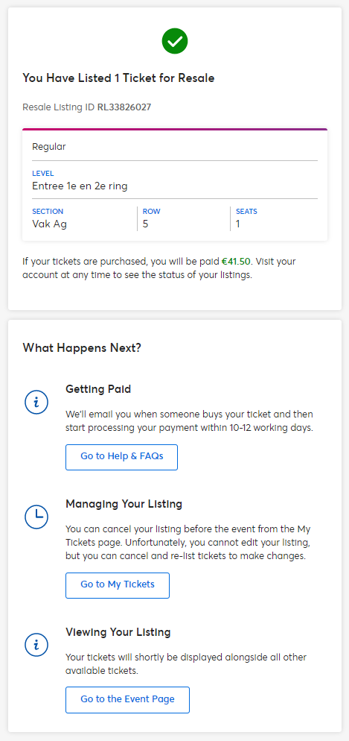Viewport: 349px width, 741px height.
Task: Click the green success checkmark icon
Action: coord(174,41)
